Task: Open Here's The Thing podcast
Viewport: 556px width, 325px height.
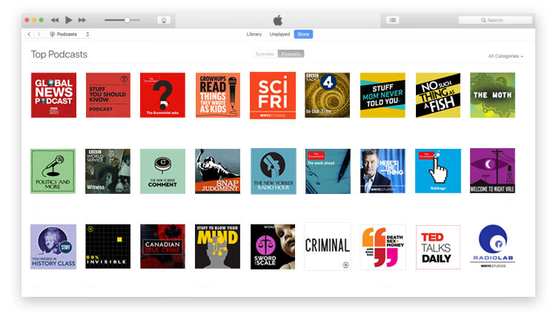Action: pyautogui.click(x=383, y=171)
